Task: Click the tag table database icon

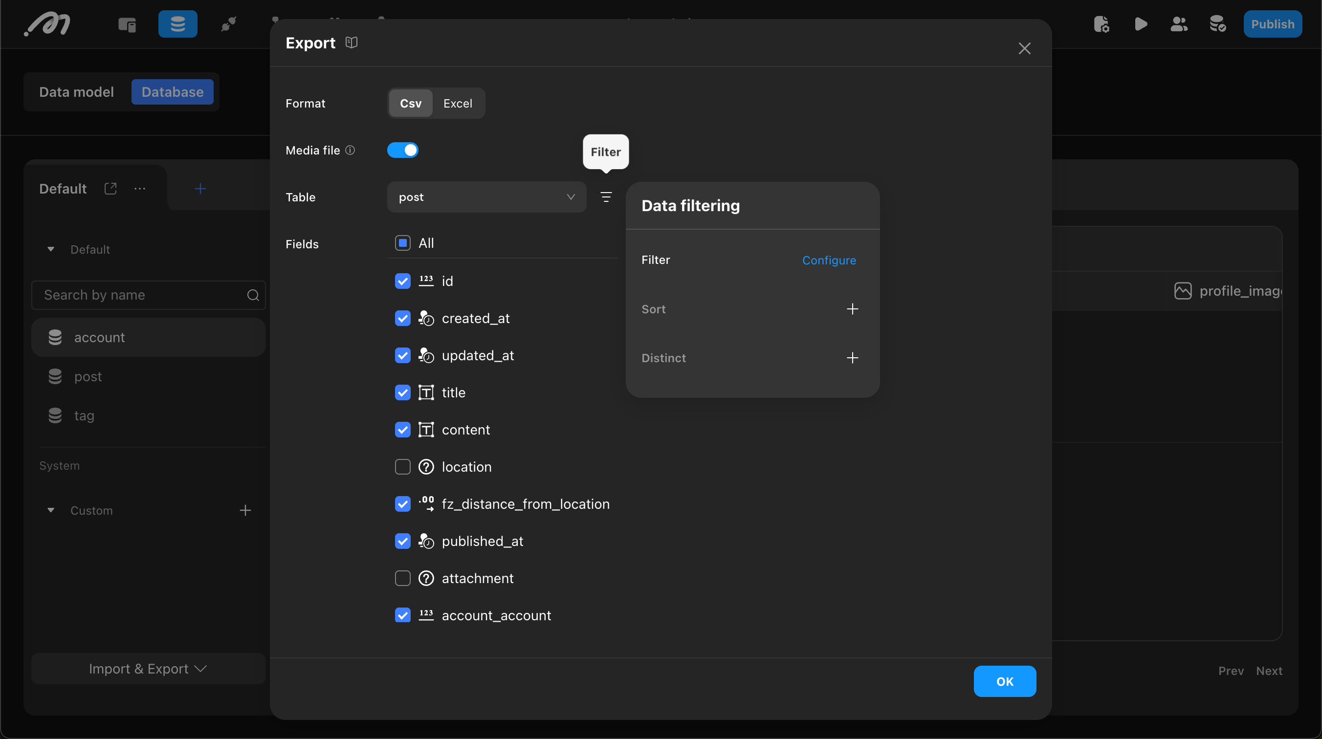Action: click(55, 415)
